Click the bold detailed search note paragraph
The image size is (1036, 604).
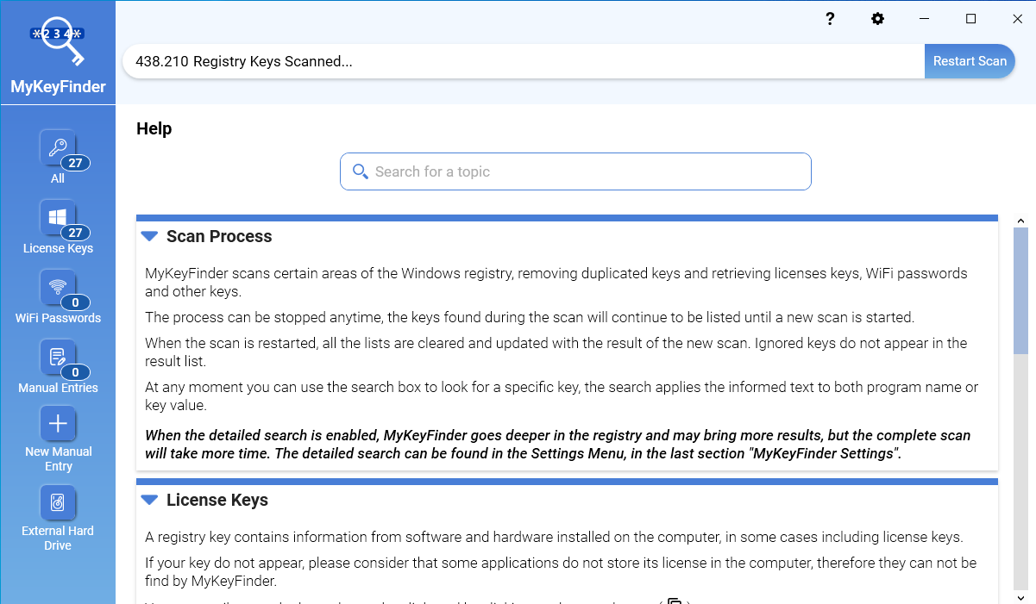[558, 445]
